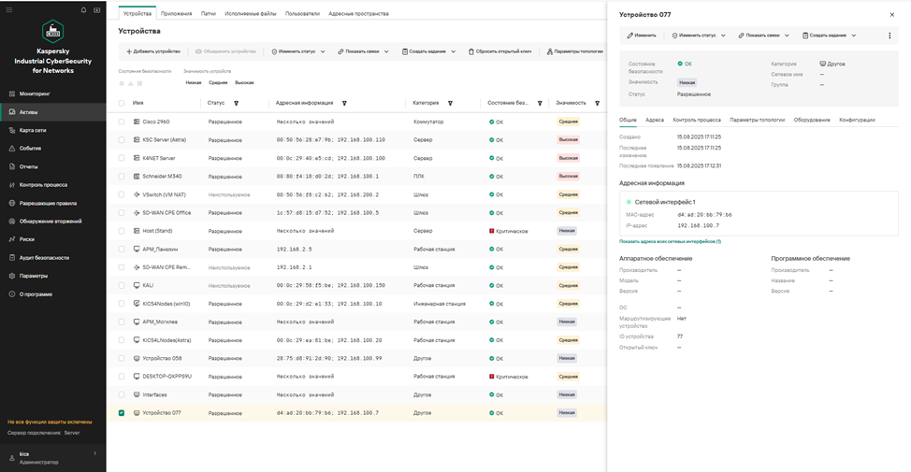
Task: Uncheck the Устройство 077 row checkbox
Action: coord(122,413)
